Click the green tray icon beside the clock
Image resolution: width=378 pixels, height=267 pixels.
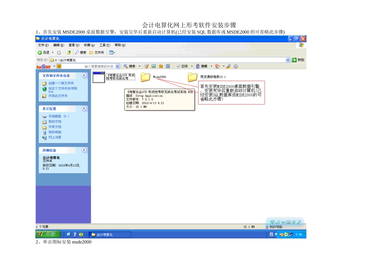(286, 234)
